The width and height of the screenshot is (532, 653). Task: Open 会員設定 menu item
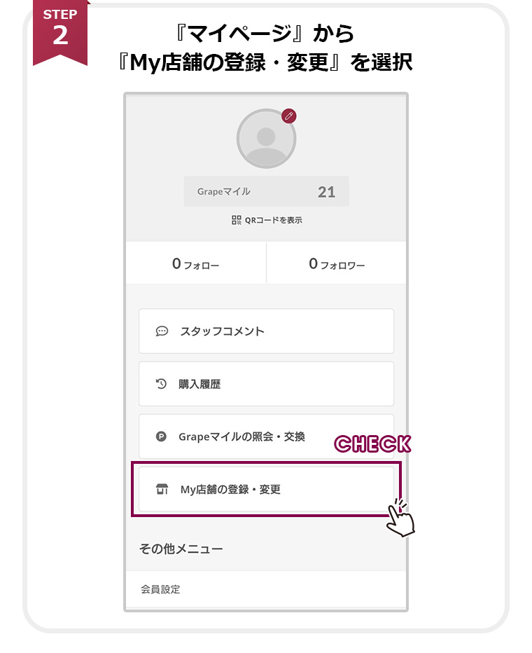click(x=161, y=589)
